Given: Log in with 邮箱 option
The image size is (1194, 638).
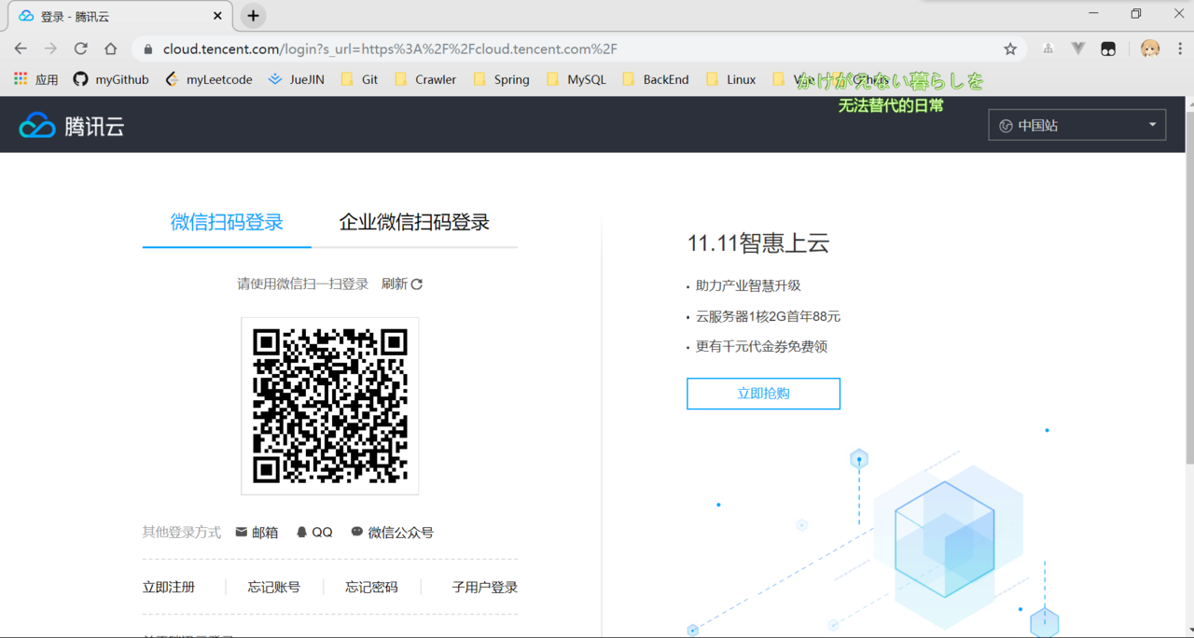Looking at the screenshot, I should 257,532.
